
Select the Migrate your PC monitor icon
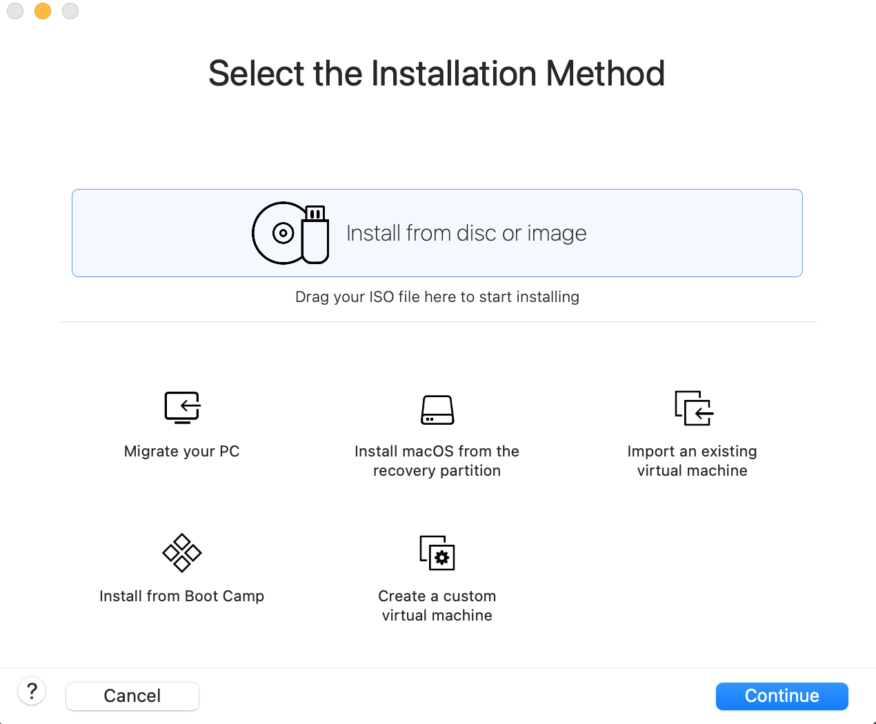pos(182,408)
